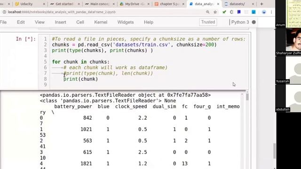The width and height of the screenshot is (301, 169).
Task: Open the Widgets menu
Action: 126,22
